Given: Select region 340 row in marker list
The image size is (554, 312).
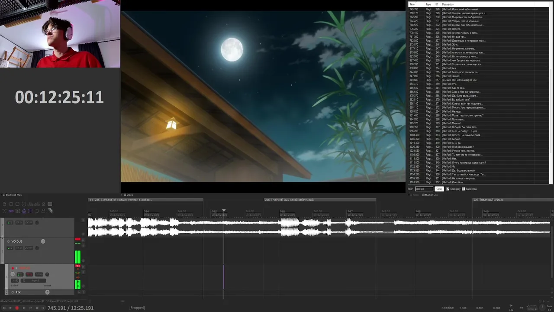Looking at the screenshot, I should [478, 162].
